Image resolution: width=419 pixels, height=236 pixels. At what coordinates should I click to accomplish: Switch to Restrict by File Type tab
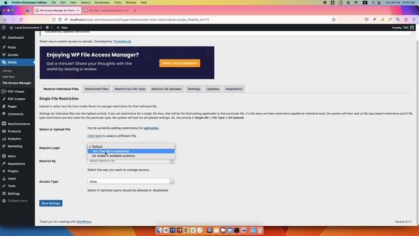pos(130,89)
